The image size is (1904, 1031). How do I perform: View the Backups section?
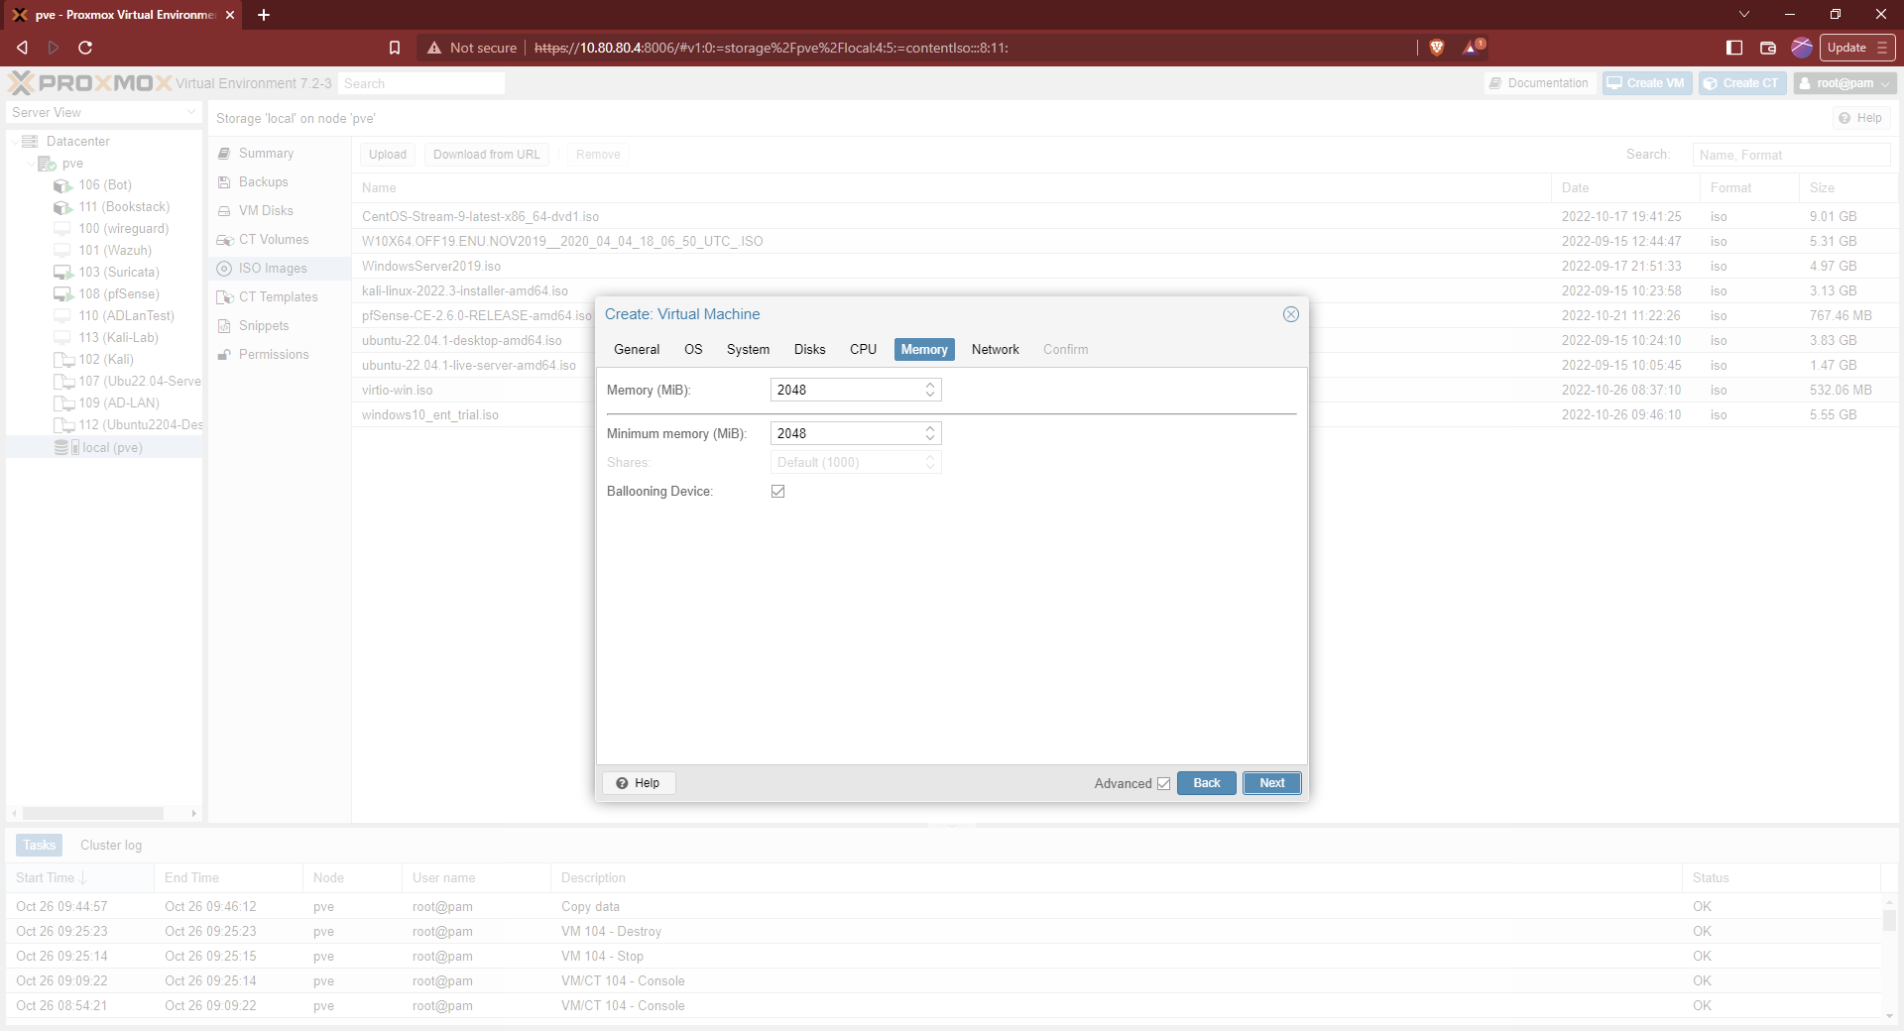pos(264,181)
